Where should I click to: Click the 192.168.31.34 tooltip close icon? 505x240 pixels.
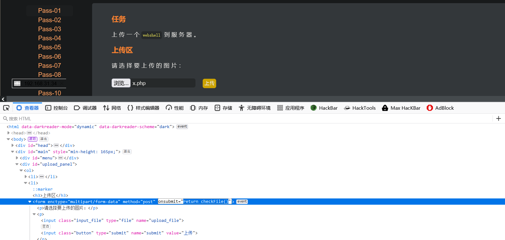tap(62, 83)
